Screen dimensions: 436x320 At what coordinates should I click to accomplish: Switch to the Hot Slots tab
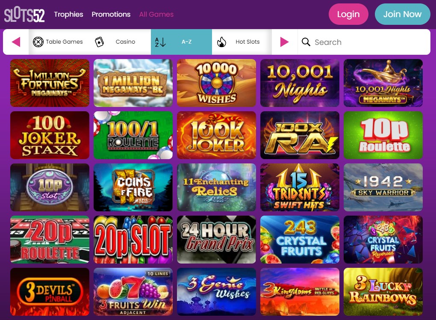[242, 42]
